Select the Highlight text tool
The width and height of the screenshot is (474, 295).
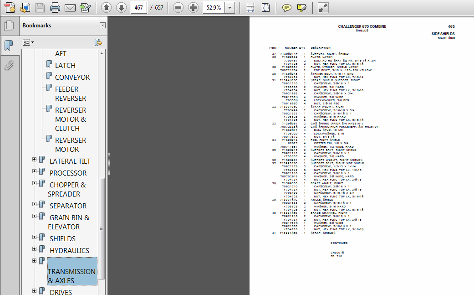pos(302,8)
